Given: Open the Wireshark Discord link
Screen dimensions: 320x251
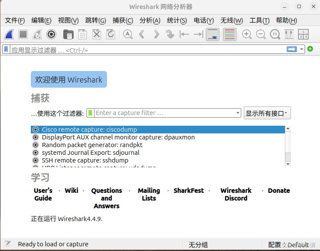Looking at the screenshot, I should pos(236,194).
